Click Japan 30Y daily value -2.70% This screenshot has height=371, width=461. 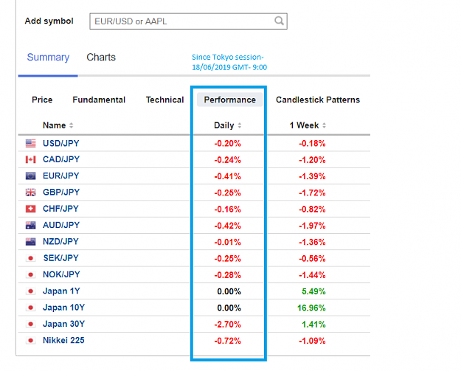click(x=228, y=325)
